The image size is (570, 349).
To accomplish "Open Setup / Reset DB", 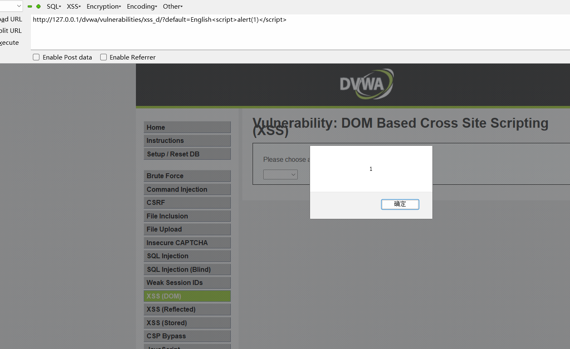I will (187, 154).
